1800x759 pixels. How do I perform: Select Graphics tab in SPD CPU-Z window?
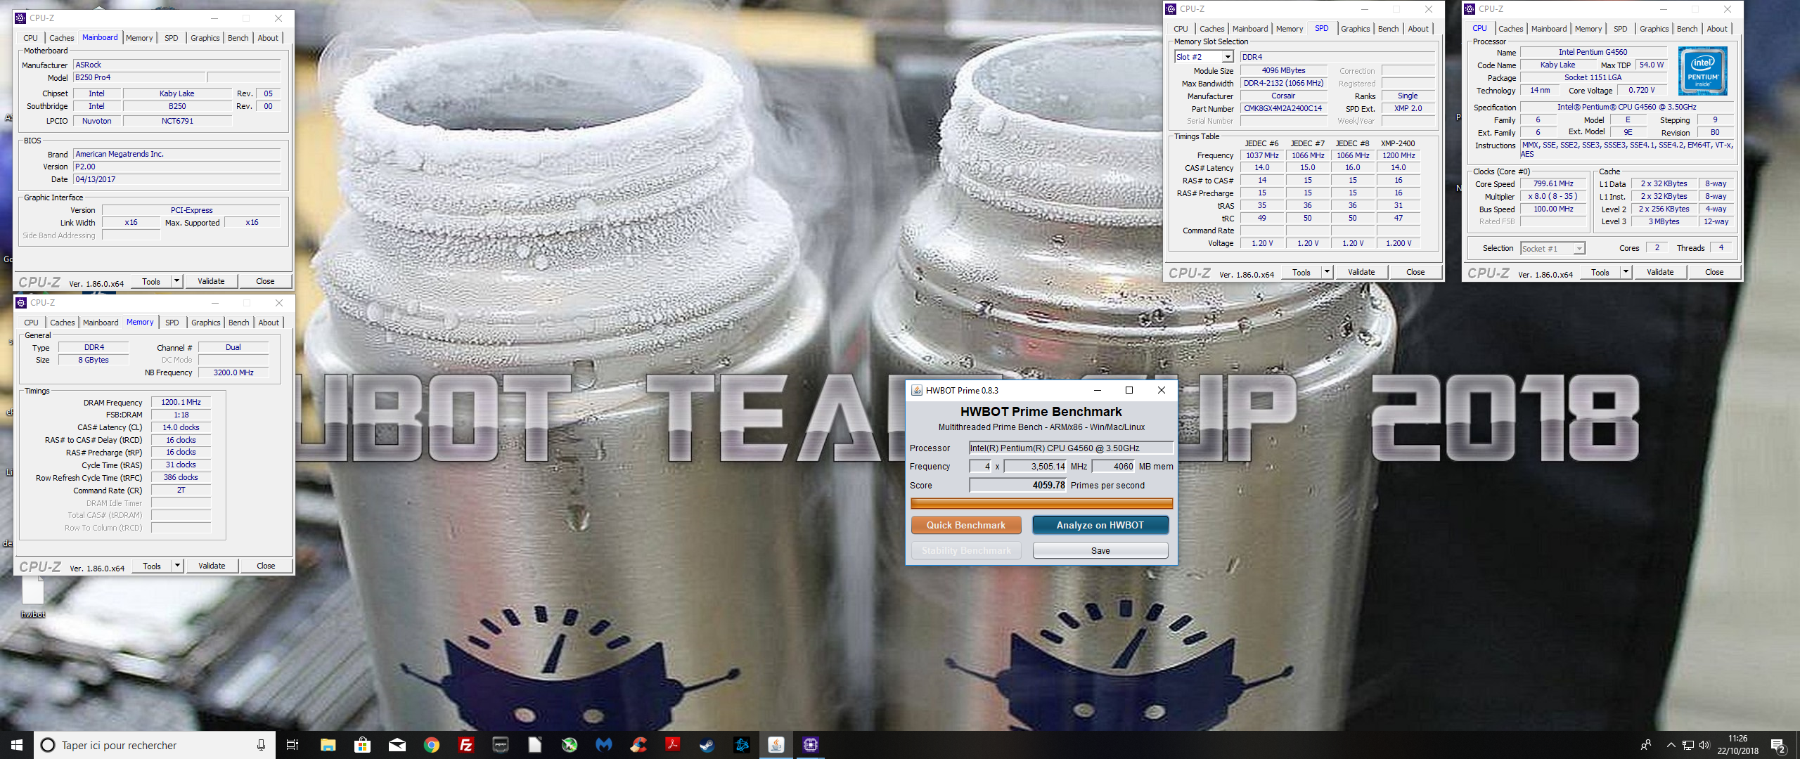click(1355, 29)
